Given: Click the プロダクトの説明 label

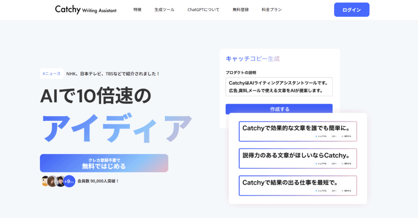Looking at the screenshot, I should [x=241, y=72].
